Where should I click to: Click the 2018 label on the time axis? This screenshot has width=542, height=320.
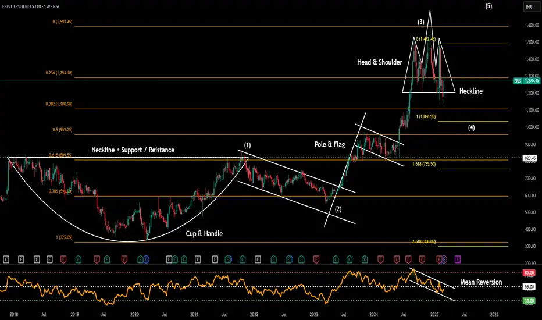pyautogui.click(x=14, y=314)
